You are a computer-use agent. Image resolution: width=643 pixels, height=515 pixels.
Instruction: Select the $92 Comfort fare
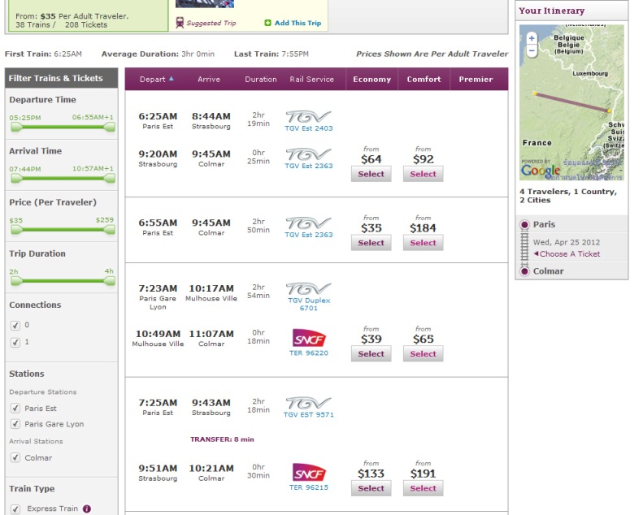pos(424,174)
